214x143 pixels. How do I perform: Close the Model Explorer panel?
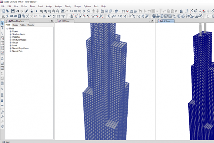pos(52,21)
